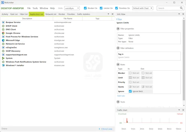The image size is (186, 132).
Task: Sort by the File Name column header
Action: [68, 19]
